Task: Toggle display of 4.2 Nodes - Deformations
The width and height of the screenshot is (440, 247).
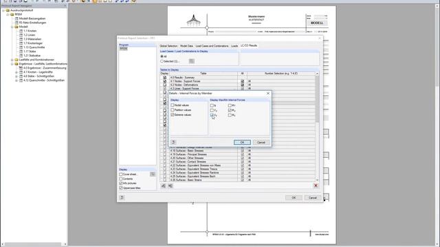Action: [x=165, y=85]
